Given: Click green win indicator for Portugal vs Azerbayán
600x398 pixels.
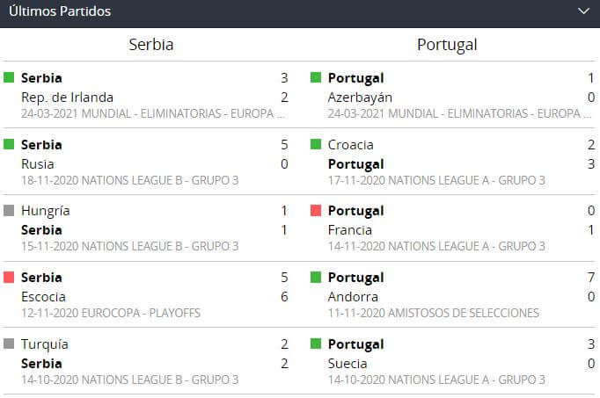Looking at the screenshot, I should (316, 78).
